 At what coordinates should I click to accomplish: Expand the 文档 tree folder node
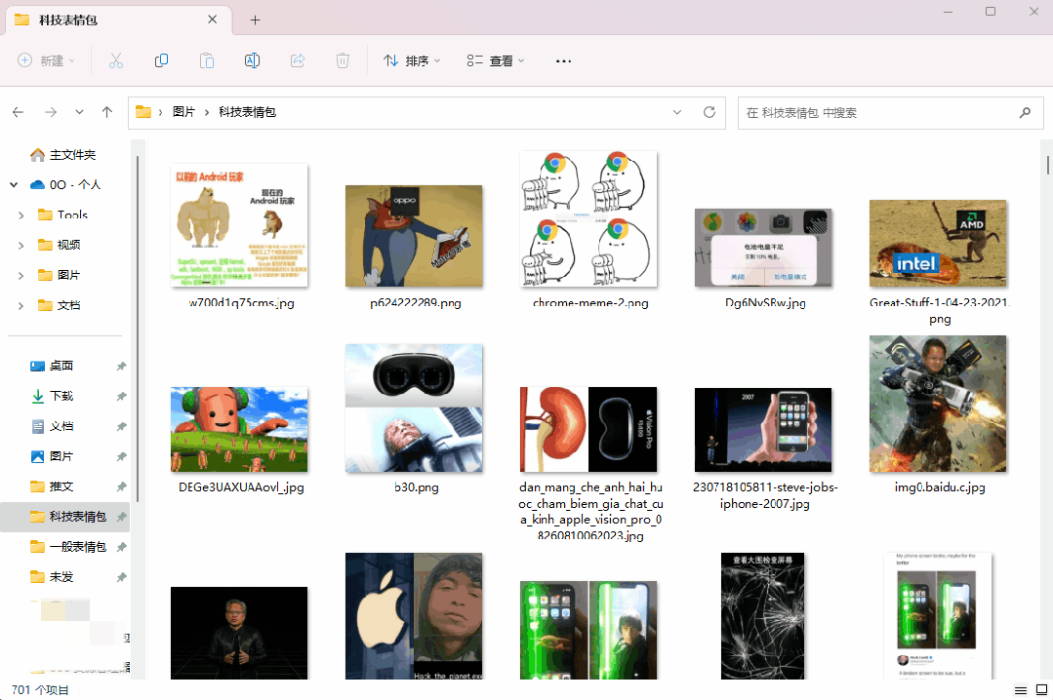20,305
